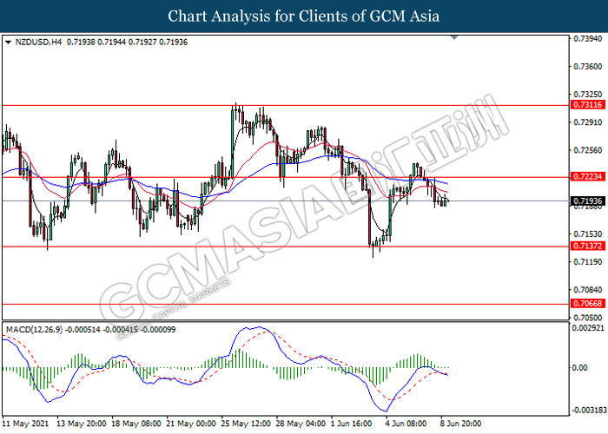
Task: Click the triangle arrow beside NZDUSD,H4
Action: pos(8,41)
